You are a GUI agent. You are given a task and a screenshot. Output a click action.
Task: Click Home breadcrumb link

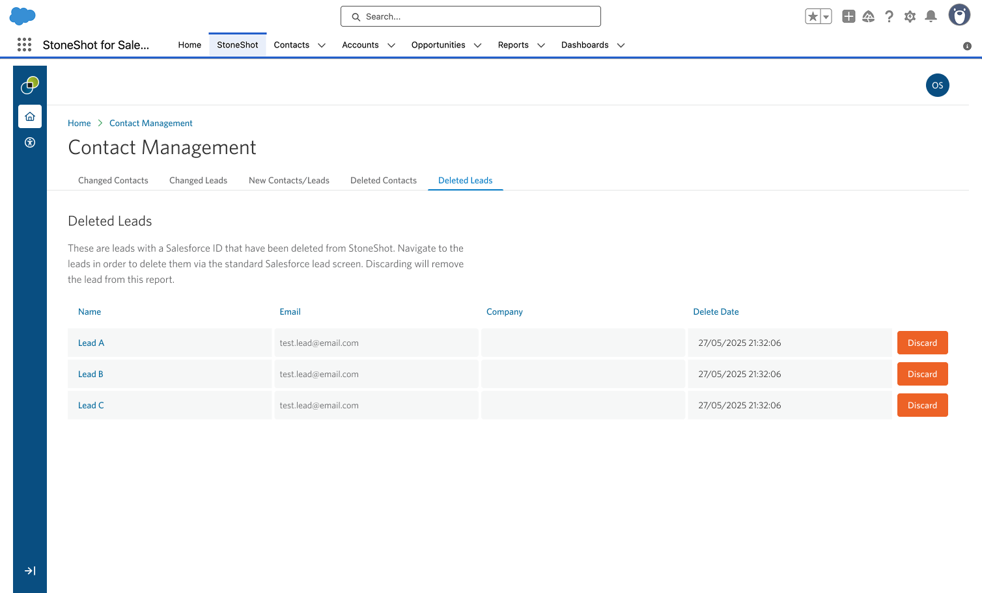coord(79,123)
